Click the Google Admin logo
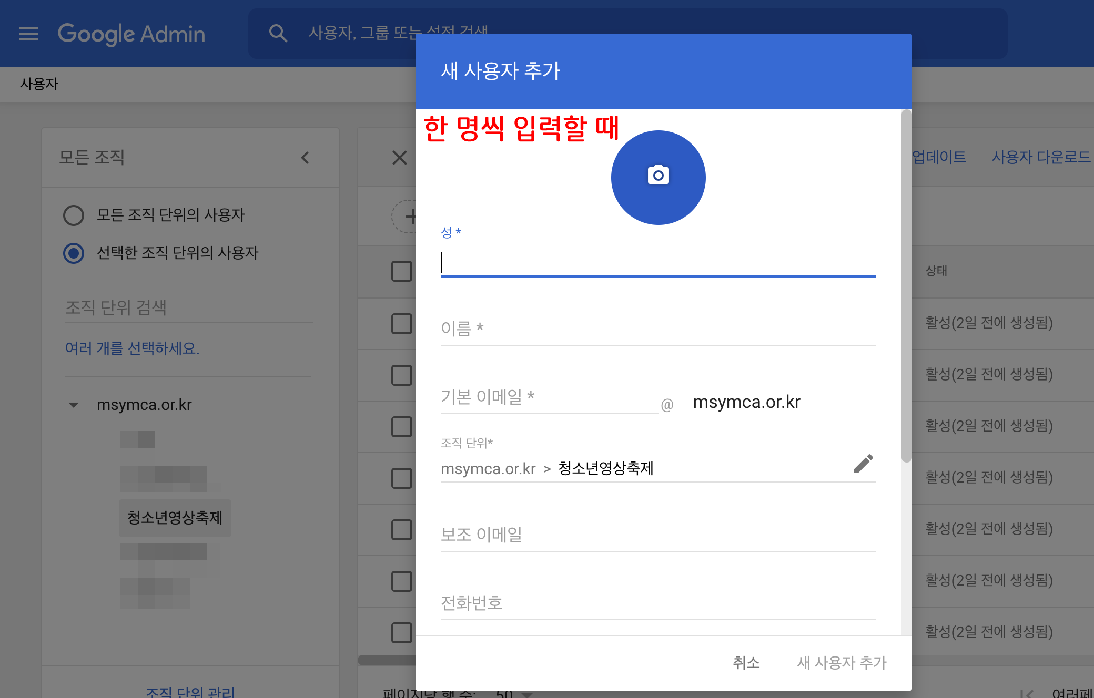Image resolution: width=1094 pixels, height=698 pixels. click(131, 34)
